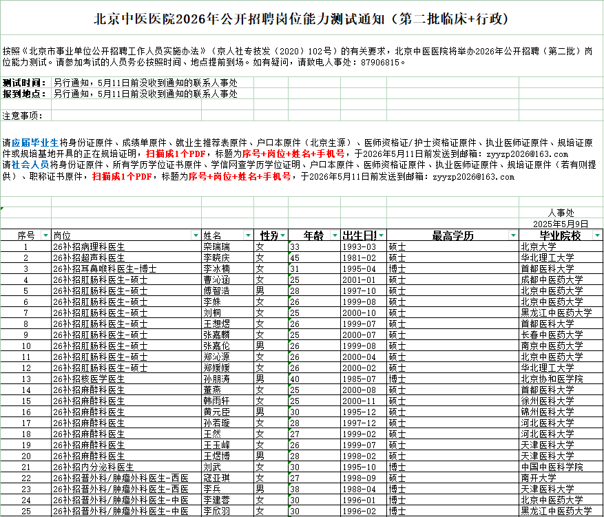This screenshot has width=604, height=517.
Task: Click the school cell 中国中医科学院
Action: click(x=561, y=467)
